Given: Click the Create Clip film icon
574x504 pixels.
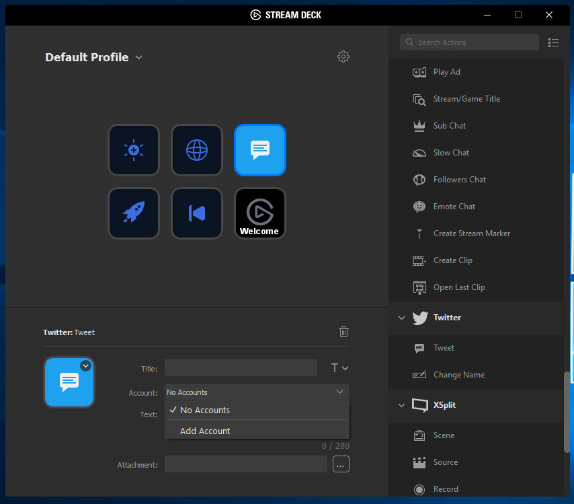Looking at the screenshot, I should point(419,260).
